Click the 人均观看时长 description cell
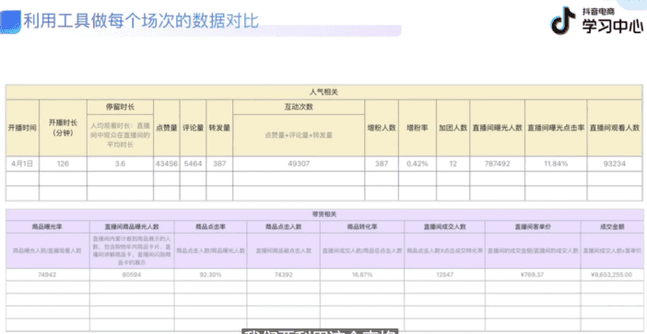647x334 pixels. [120, 135]
